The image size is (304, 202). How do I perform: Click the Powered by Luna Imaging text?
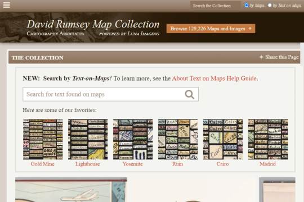[129, 34]
